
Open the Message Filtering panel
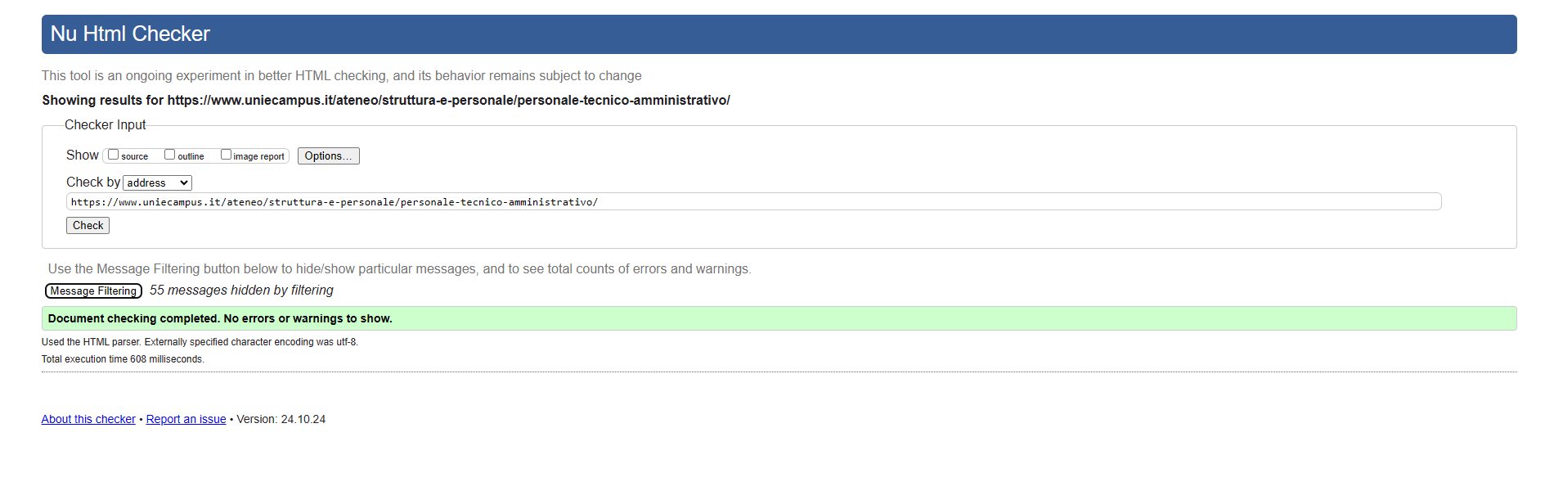(x=93, y=291)
